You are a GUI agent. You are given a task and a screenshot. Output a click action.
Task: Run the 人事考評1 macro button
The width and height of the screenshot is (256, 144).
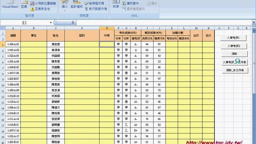(233, 38)
